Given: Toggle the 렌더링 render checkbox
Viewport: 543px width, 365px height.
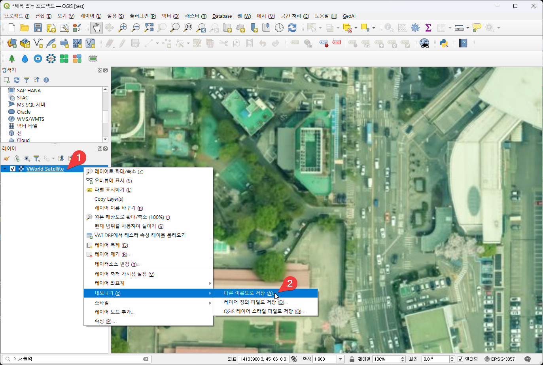Looking at the screenshot, I should 460,359.
